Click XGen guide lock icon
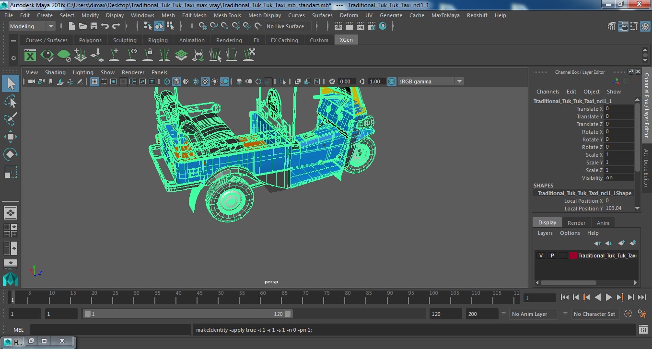 pyautogui.click(x=148, y=56)
